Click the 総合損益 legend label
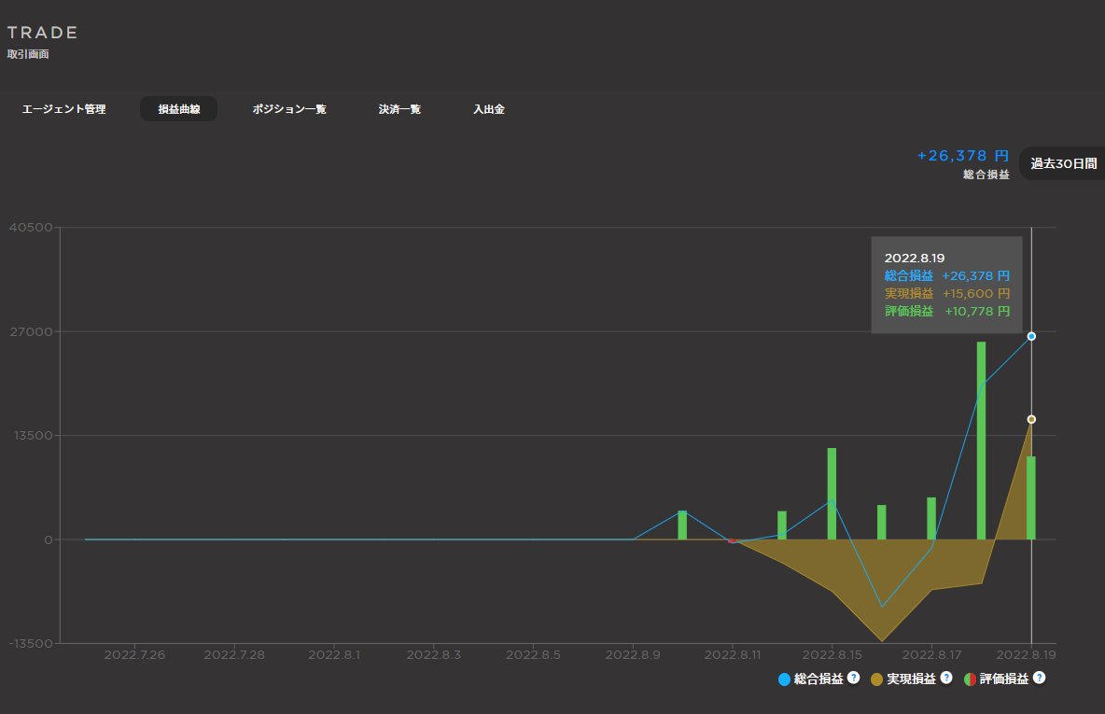 (x=818, y=679)
